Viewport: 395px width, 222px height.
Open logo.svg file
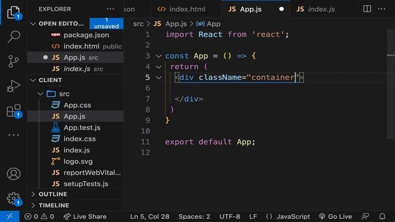click(75, 162)
